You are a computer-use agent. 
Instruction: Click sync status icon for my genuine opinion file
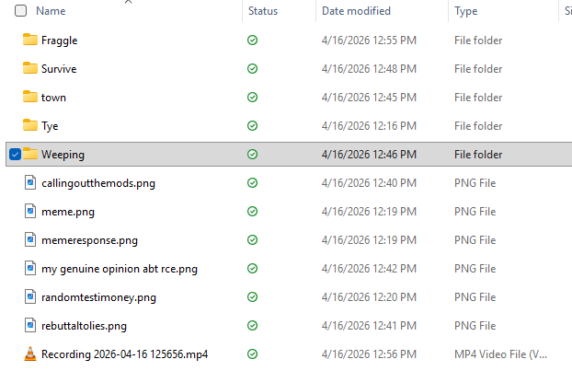coord(253,269)
